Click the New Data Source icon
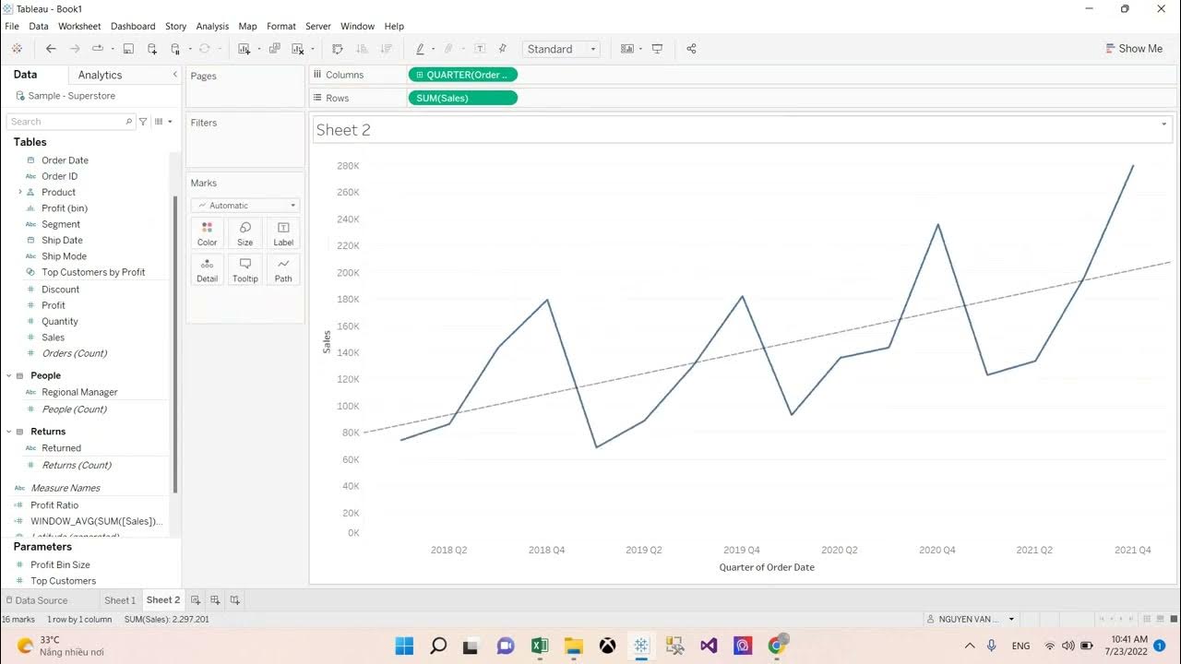This screenshot has height=664, width=1181. 152,49
